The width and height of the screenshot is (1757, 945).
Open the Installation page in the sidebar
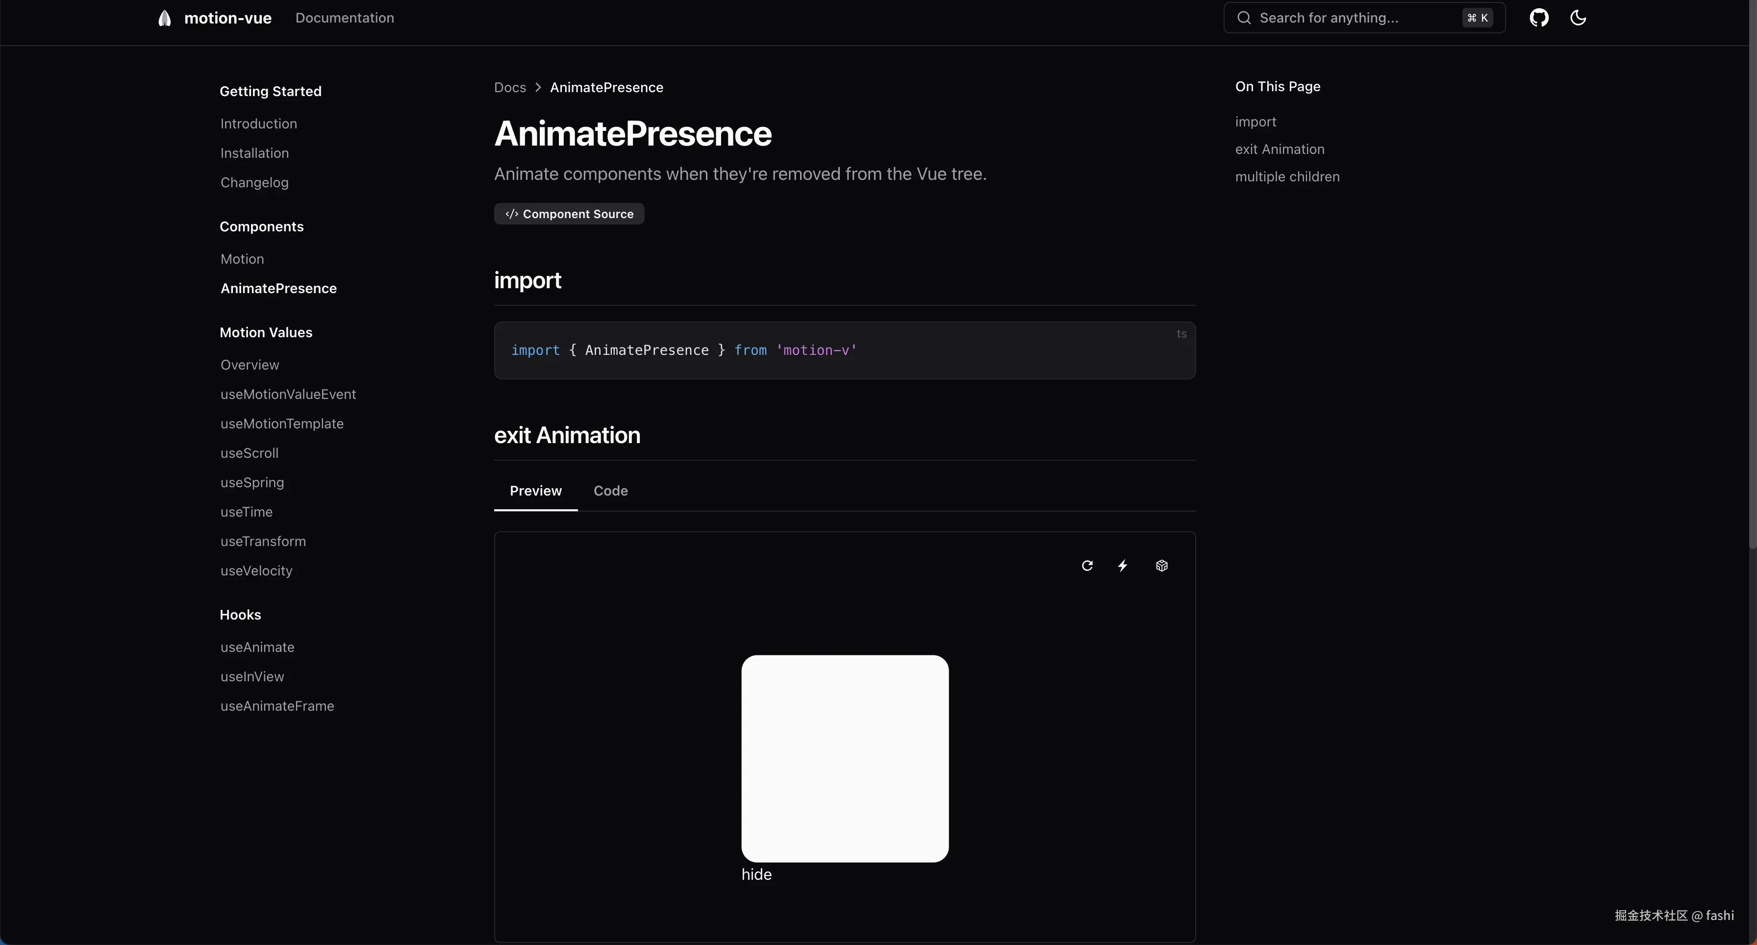click(x=254, y=153)
